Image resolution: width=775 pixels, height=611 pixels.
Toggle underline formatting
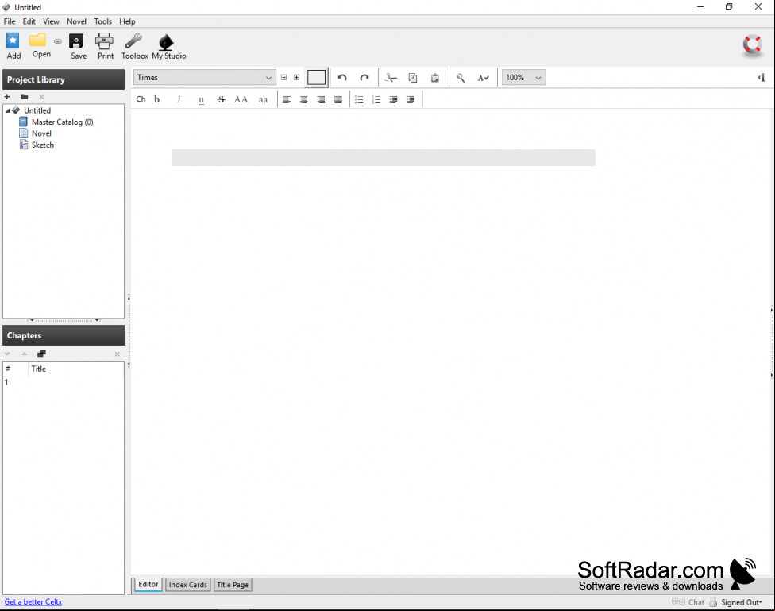(x=201, y=100)
